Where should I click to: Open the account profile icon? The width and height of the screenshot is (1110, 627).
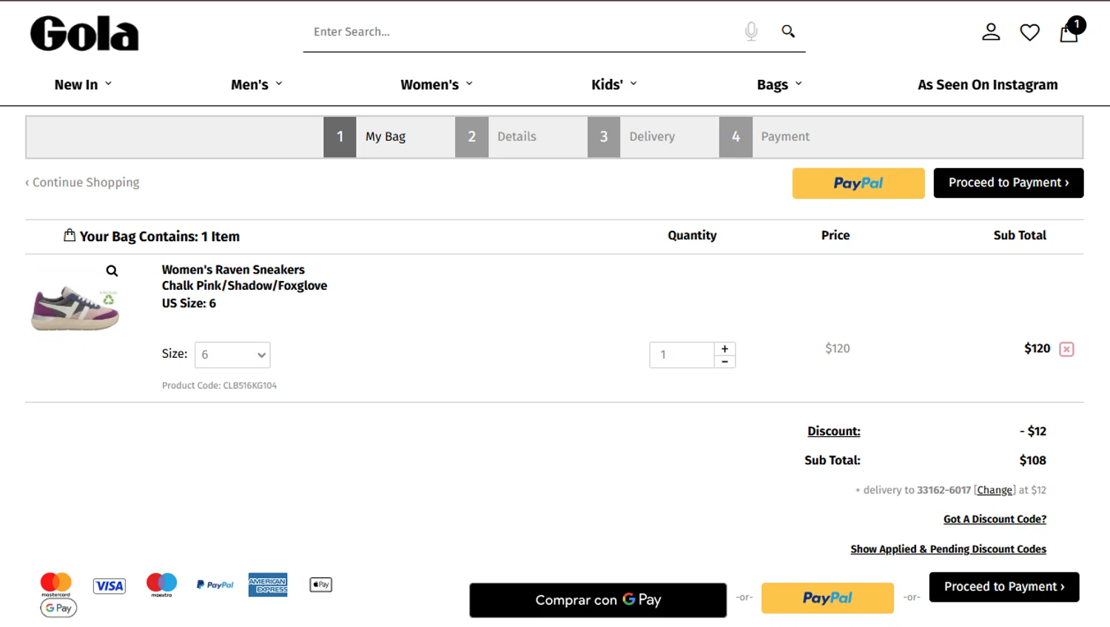pos(991,32)
